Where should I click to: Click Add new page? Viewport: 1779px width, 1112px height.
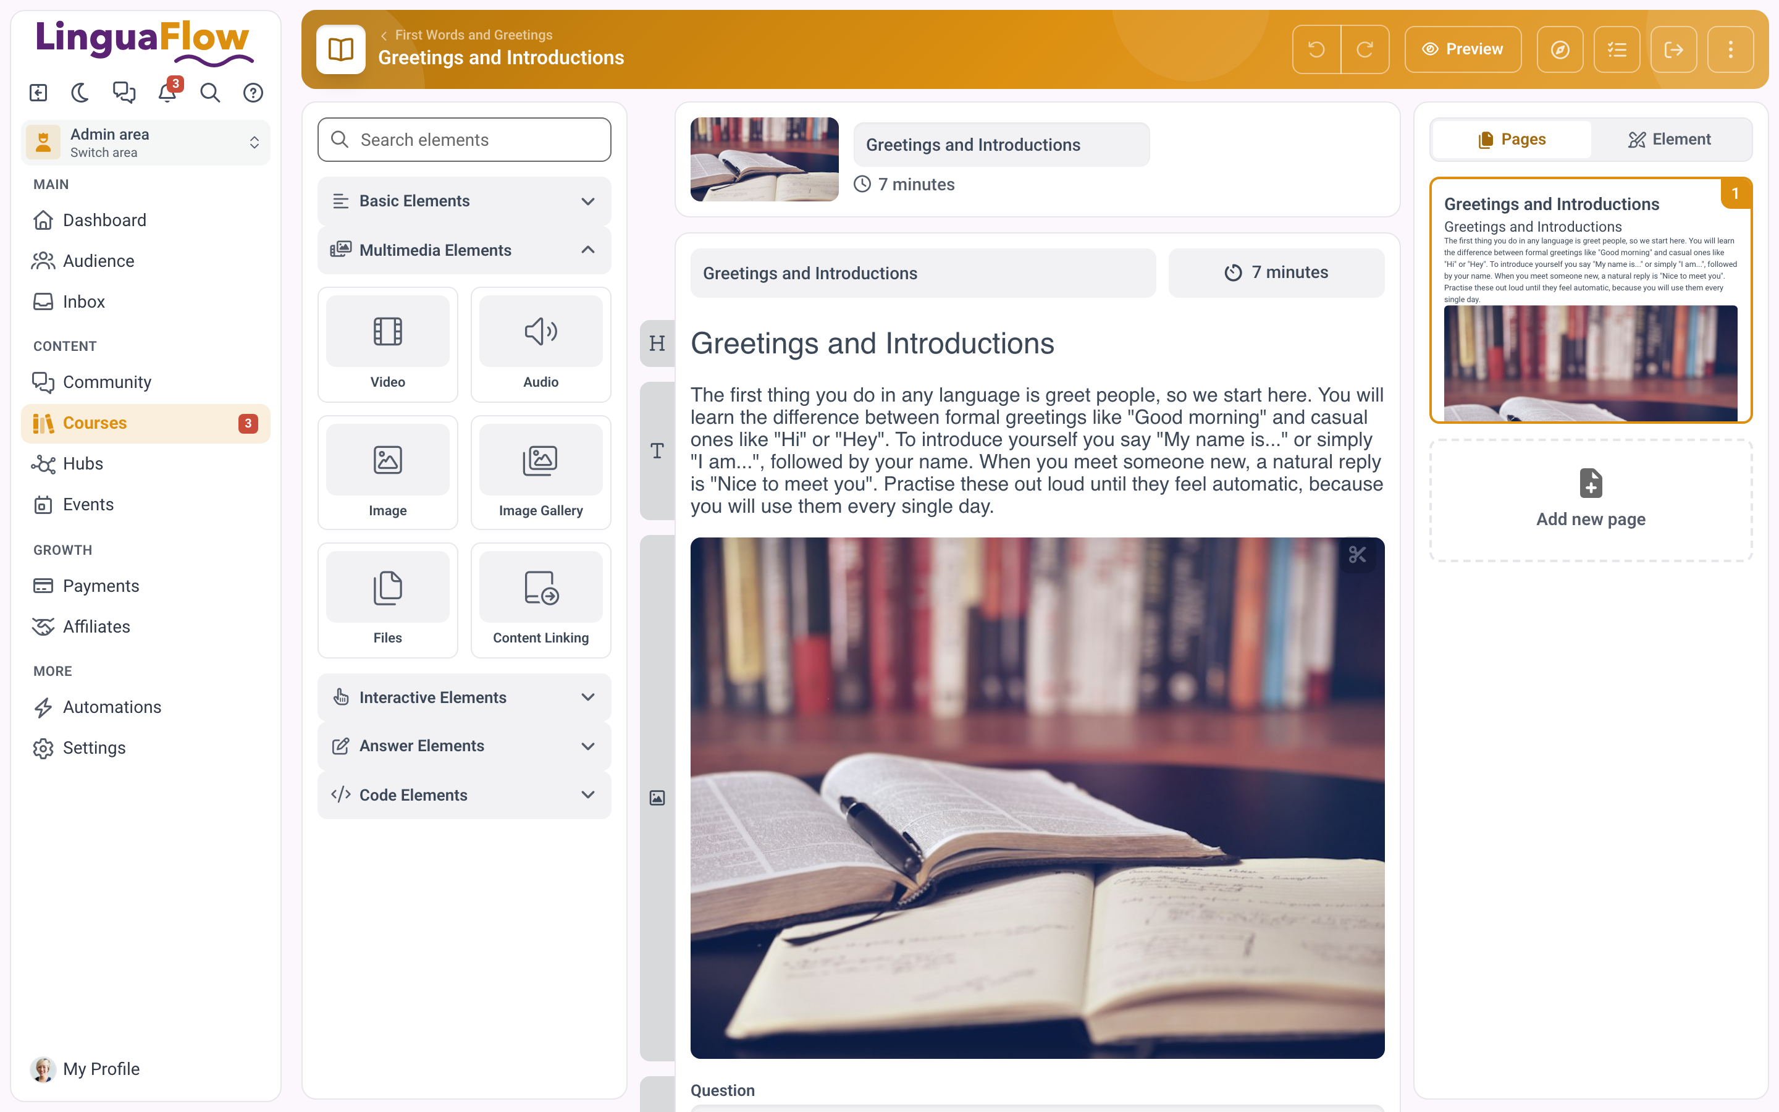point(1591,501)
